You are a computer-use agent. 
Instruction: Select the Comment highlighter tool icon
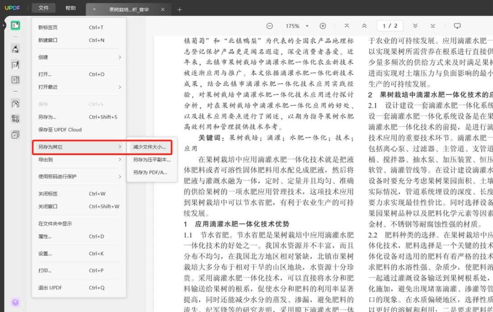point(15,49)
